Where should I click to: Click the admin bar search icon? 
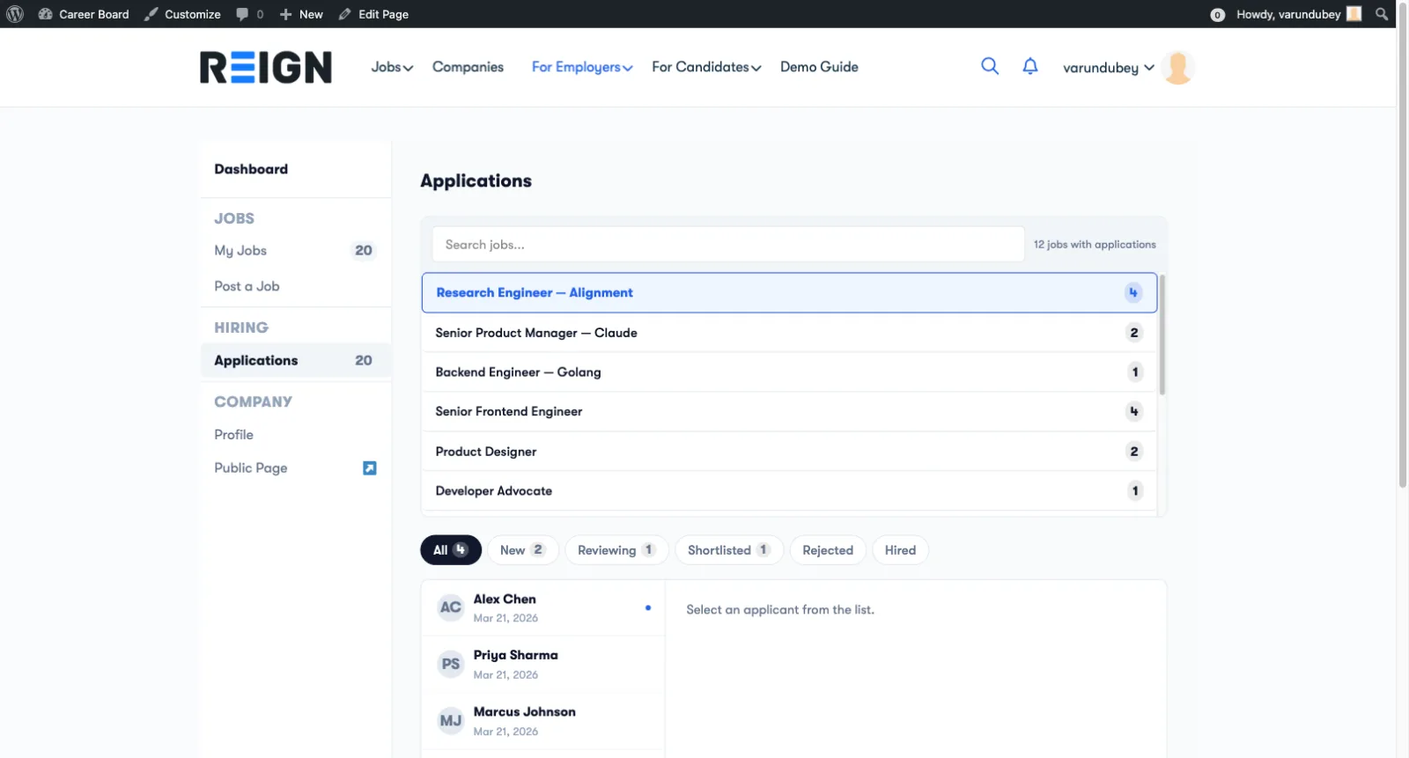[1382, 14]
